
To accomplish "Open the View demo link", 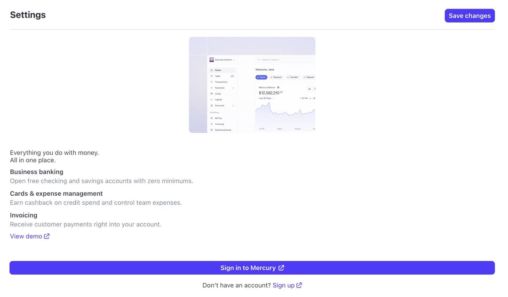I will pos(30,236).
